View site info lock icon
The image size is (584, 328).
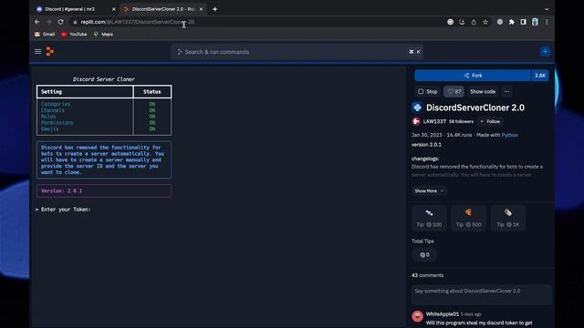[x=75, y=22]
